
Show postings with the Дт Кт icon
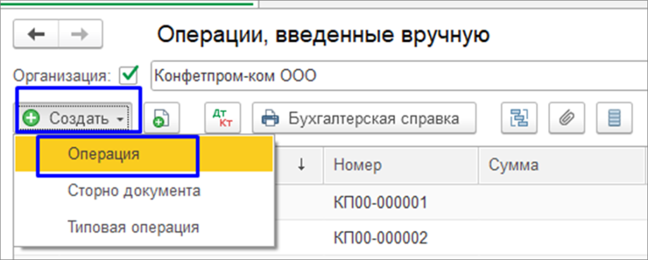[x=223, y=119]
